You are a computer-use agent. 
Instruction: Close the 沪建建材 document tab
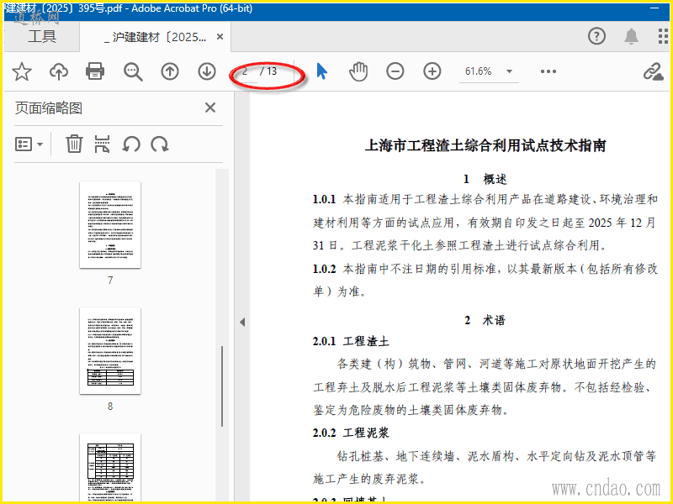[220, 37]
